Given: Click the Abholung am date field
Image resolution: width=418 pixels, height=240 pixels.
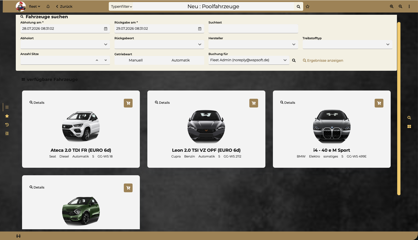Looking at the screenshot, I should click(65, 29).
